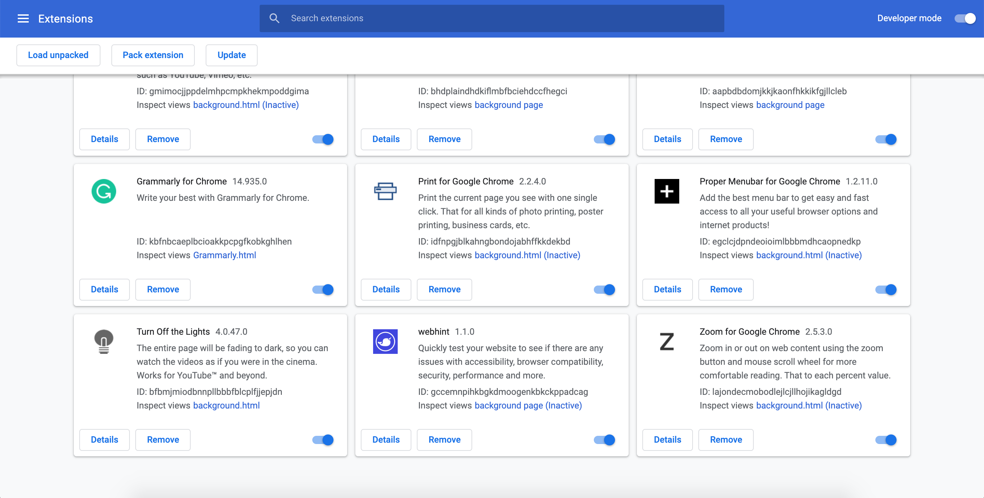Disable Proper Menubar for Google Chrome
984x498 pixels.
[886, 290]
